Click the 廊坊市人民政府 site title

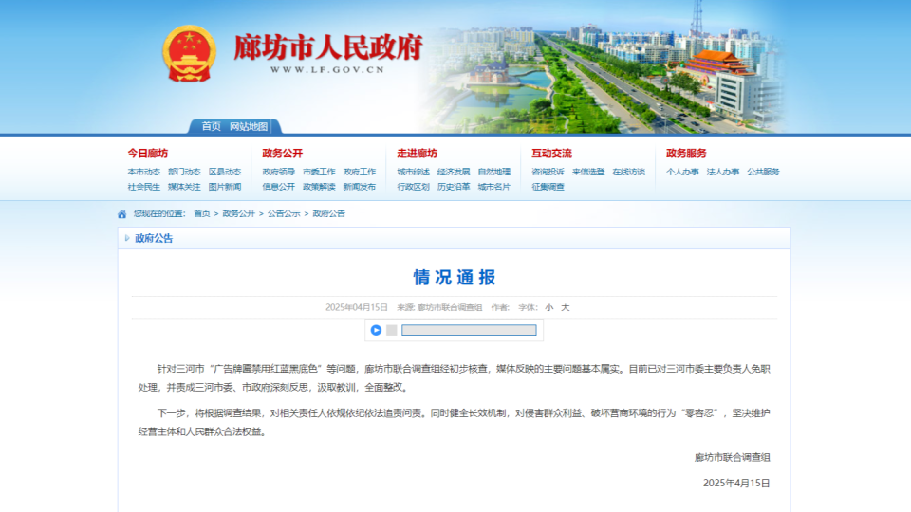pyautogui.click(x=328, y=47)
